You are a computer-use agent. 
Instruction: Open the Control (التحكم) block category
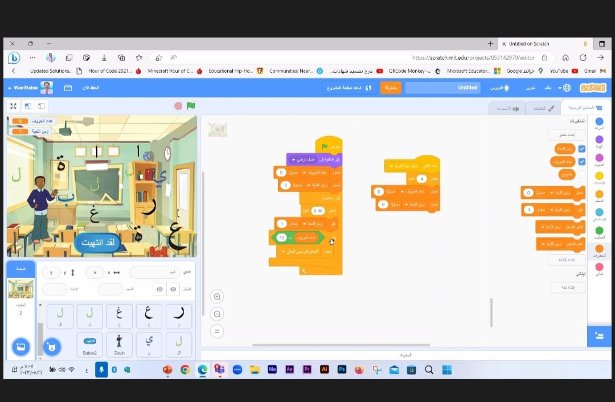[599, 196]
